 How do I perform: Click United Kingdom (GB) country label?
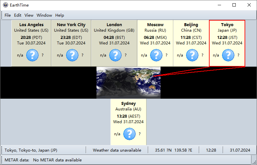coord(114,30)
